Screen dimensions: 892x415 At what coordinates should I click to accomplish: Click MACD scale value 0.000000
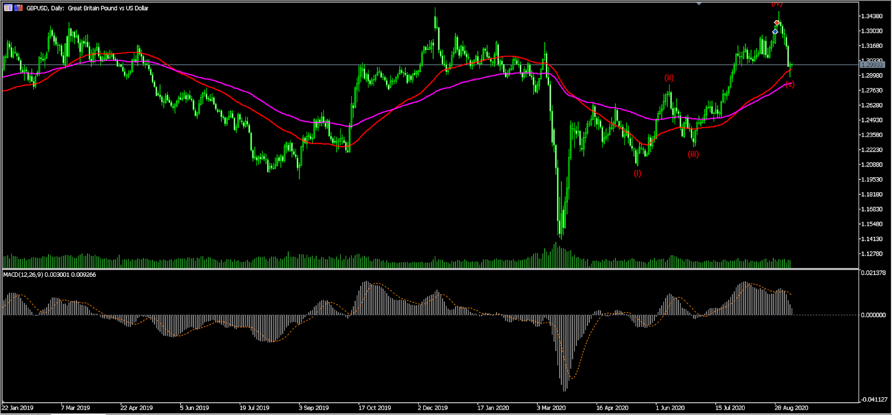873,315
